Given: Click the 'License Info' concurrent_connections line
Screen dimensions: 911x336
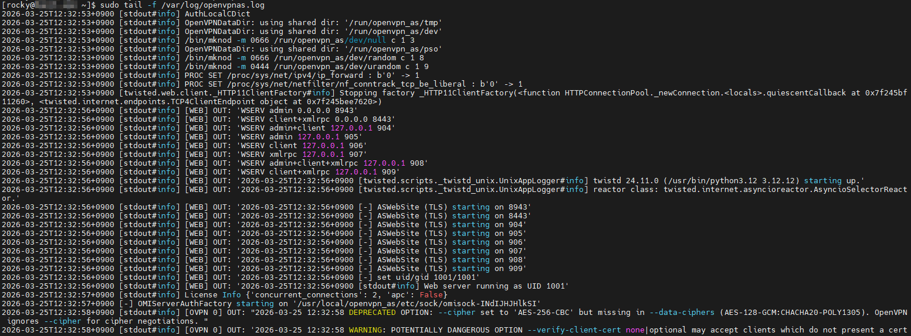Looking at the screenshot, I should (x=225, y=294).
